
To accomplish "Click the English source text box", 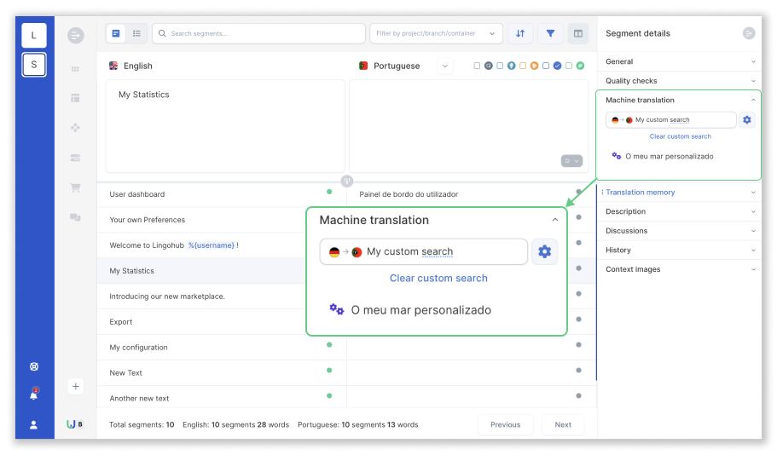I will click(x=225, y=126).
